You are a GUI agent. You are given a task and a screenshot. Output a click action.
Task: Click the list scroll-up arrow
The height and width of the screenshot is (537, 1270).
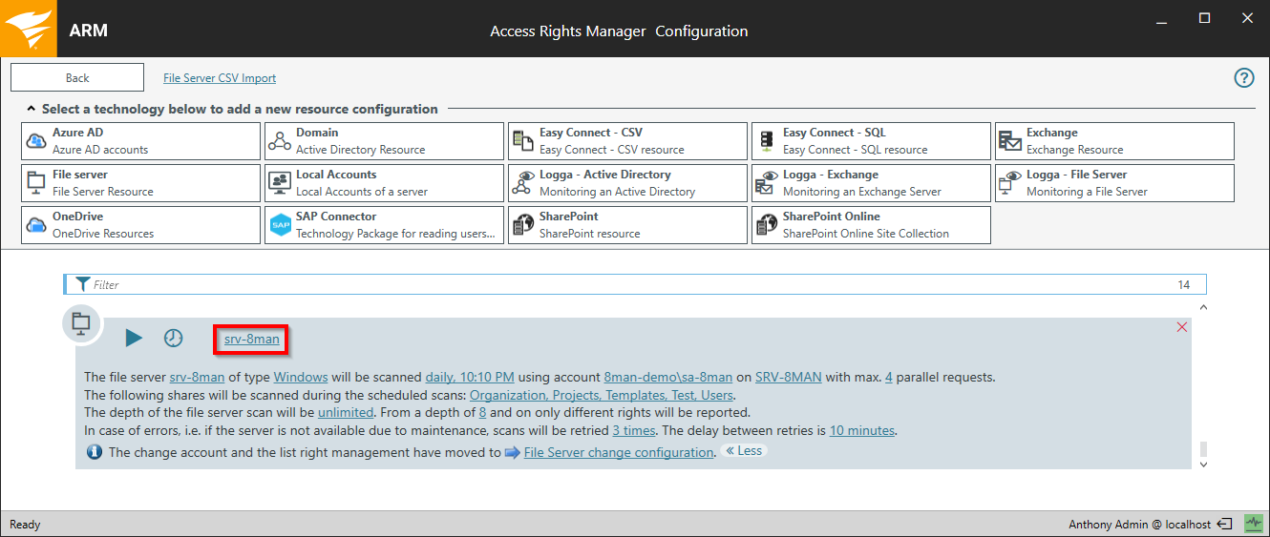(x=1203, y=308)
